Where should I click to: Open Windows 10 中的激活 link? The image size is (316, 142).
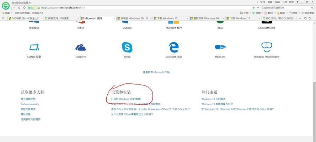click(x=213, y=99)
